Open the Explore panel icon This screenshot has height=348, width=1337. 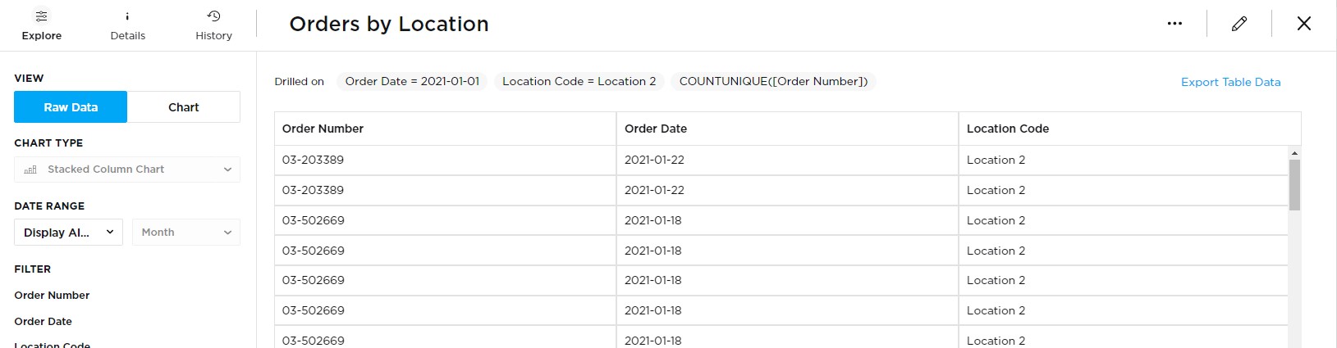pyautogui.click(x=42, y=16)
